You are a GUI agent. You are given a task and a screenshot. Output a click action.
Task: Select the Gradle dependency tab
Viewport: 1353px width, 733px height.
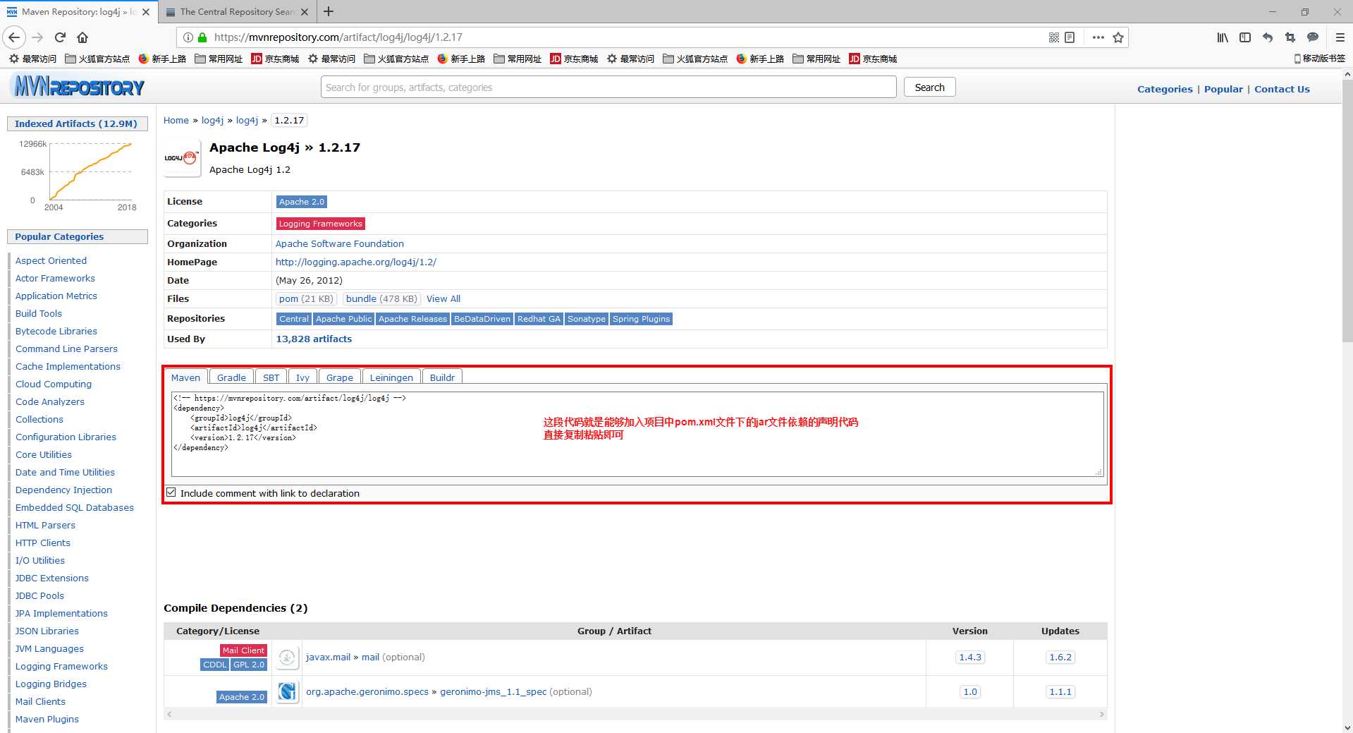pyautogui.click(x=231, y=377)
